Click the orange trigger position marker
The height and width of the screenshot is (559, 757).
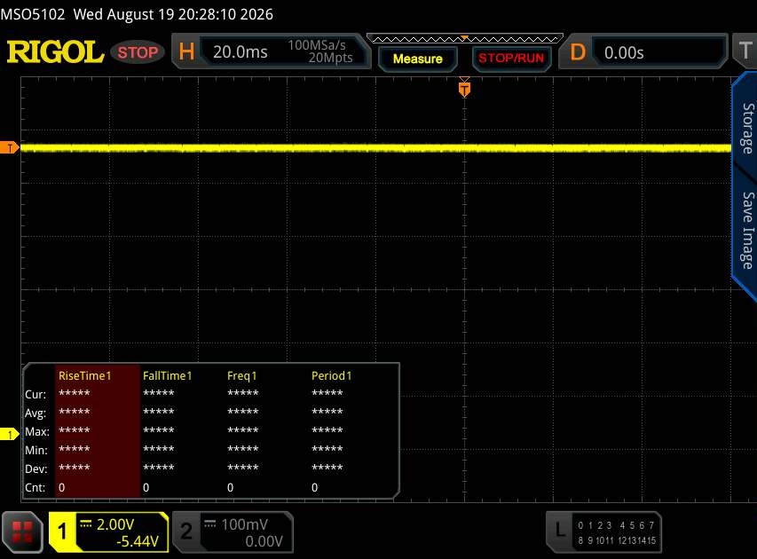pyautogui.click(x=464, y=88)
